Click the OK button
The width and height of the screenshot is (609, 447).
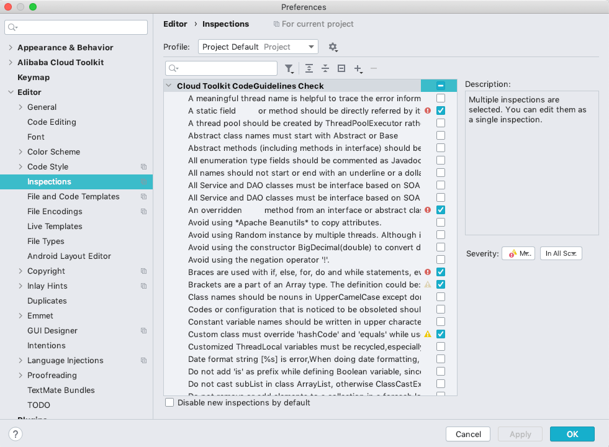point(572,434)
